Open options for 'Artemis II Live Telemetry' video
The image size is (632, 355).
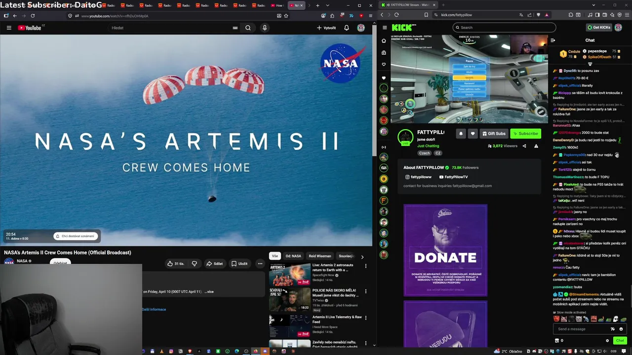point(366,318)
